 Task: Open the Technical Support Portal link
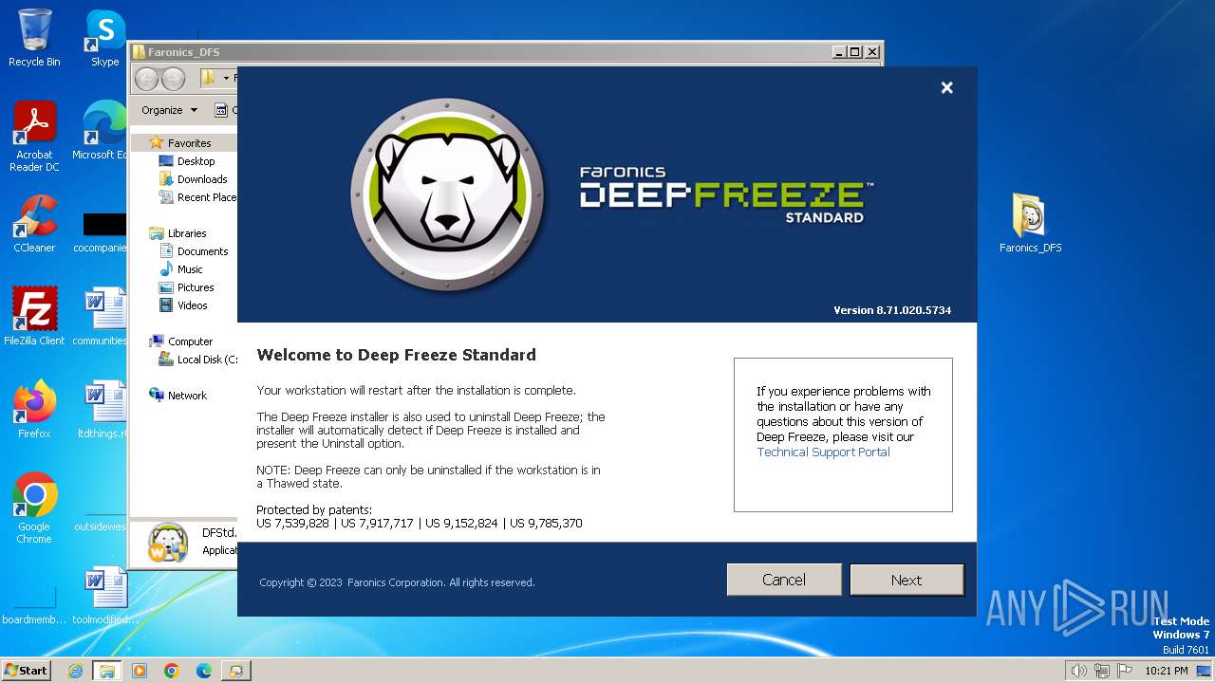[x=823, y=452]
